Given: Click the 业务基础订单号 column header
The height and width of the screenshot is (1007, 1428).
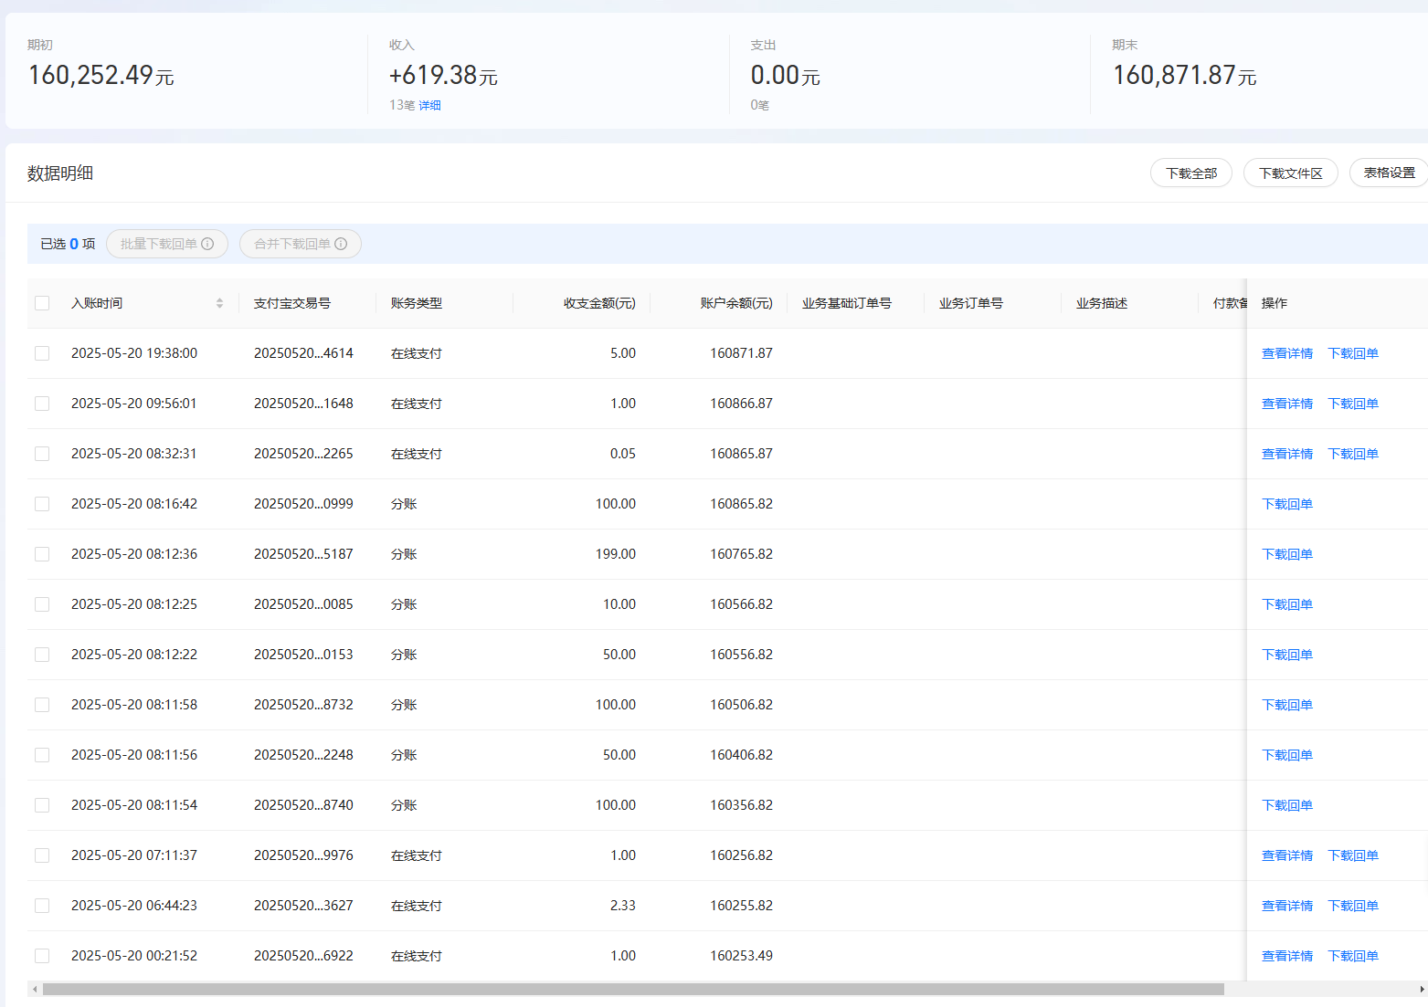Looking at the screenshot, I should coord(847,303).
